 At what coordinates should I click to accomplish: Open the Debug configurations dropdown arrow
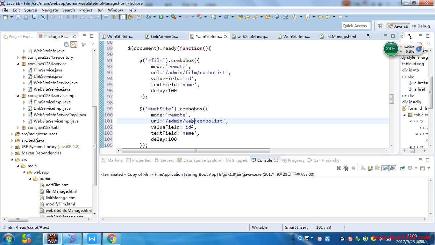pyautogui.click(x=154, y=17)
